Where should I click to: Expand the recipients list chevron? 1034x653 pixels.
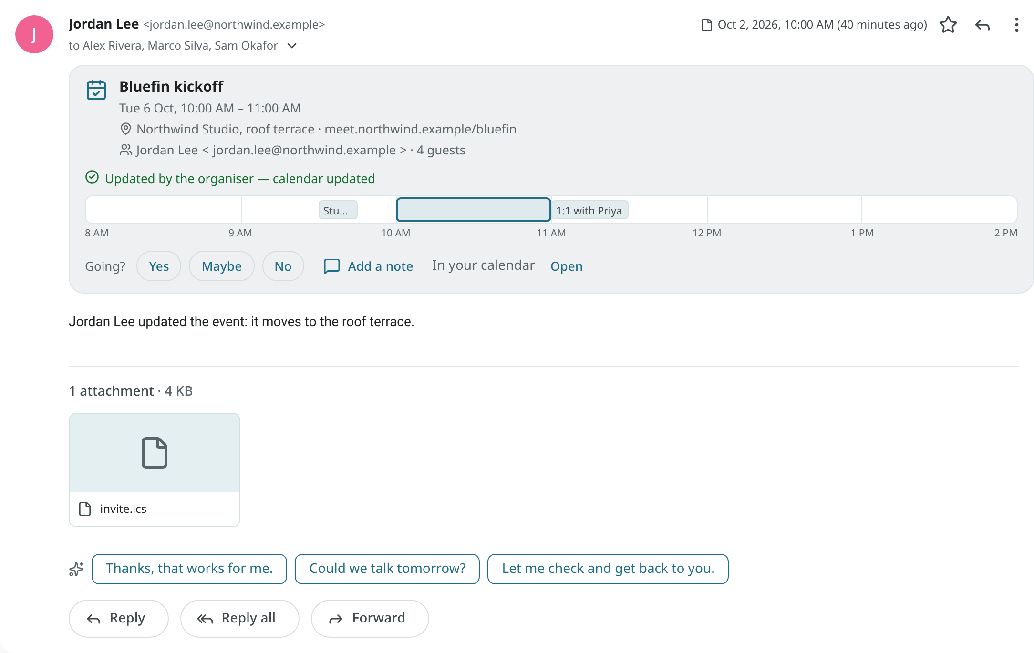click(292, 46)
